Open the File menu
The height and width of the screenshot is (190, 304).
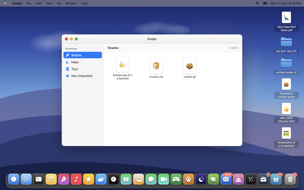click(29, 3)
